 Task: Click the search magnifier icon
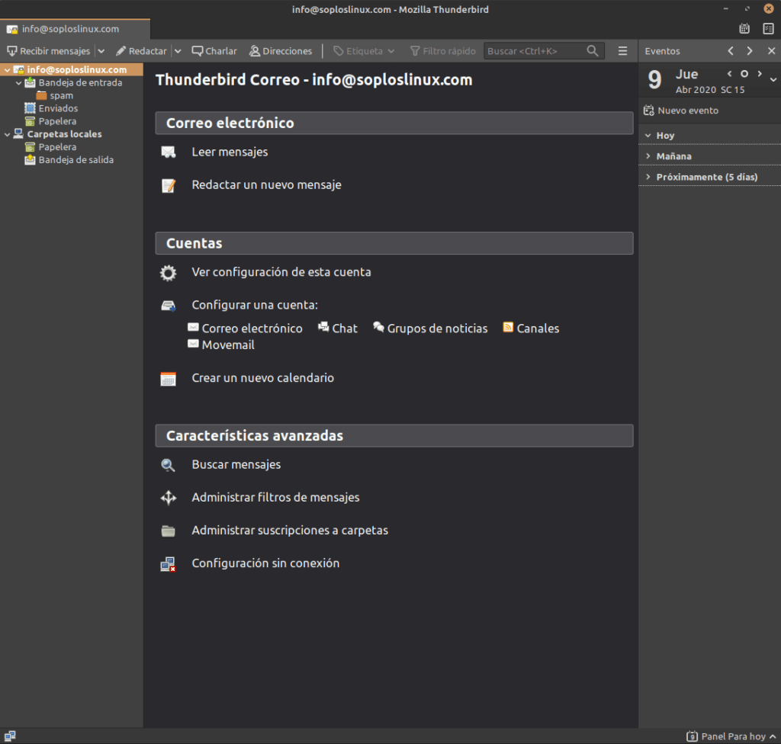[592, 51]
